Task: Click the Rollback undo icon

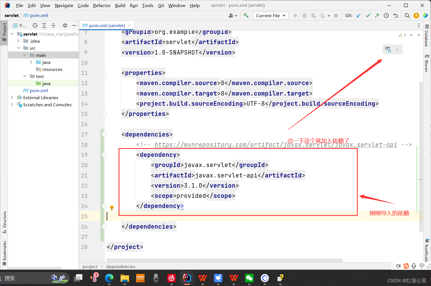Action: coord(396,16)
